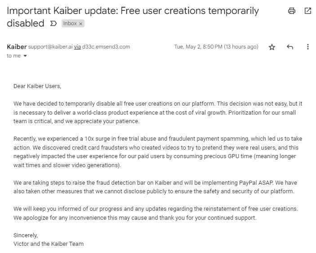Screen dimensions: 316x253
Task: Click the 'Victor and the Kaiber Team' signature
Action: (49, 244)
